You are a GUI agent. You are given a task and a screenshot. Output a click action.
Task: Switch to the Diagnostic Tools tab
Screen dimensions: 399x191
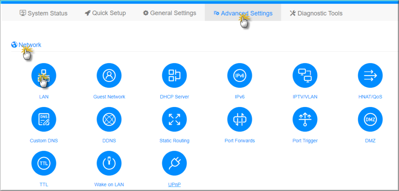tap(316, 13)
